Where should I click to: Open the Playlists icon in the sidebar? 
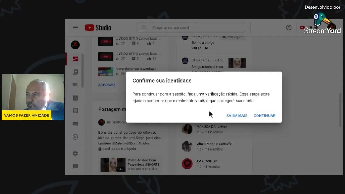pos(75,85)
